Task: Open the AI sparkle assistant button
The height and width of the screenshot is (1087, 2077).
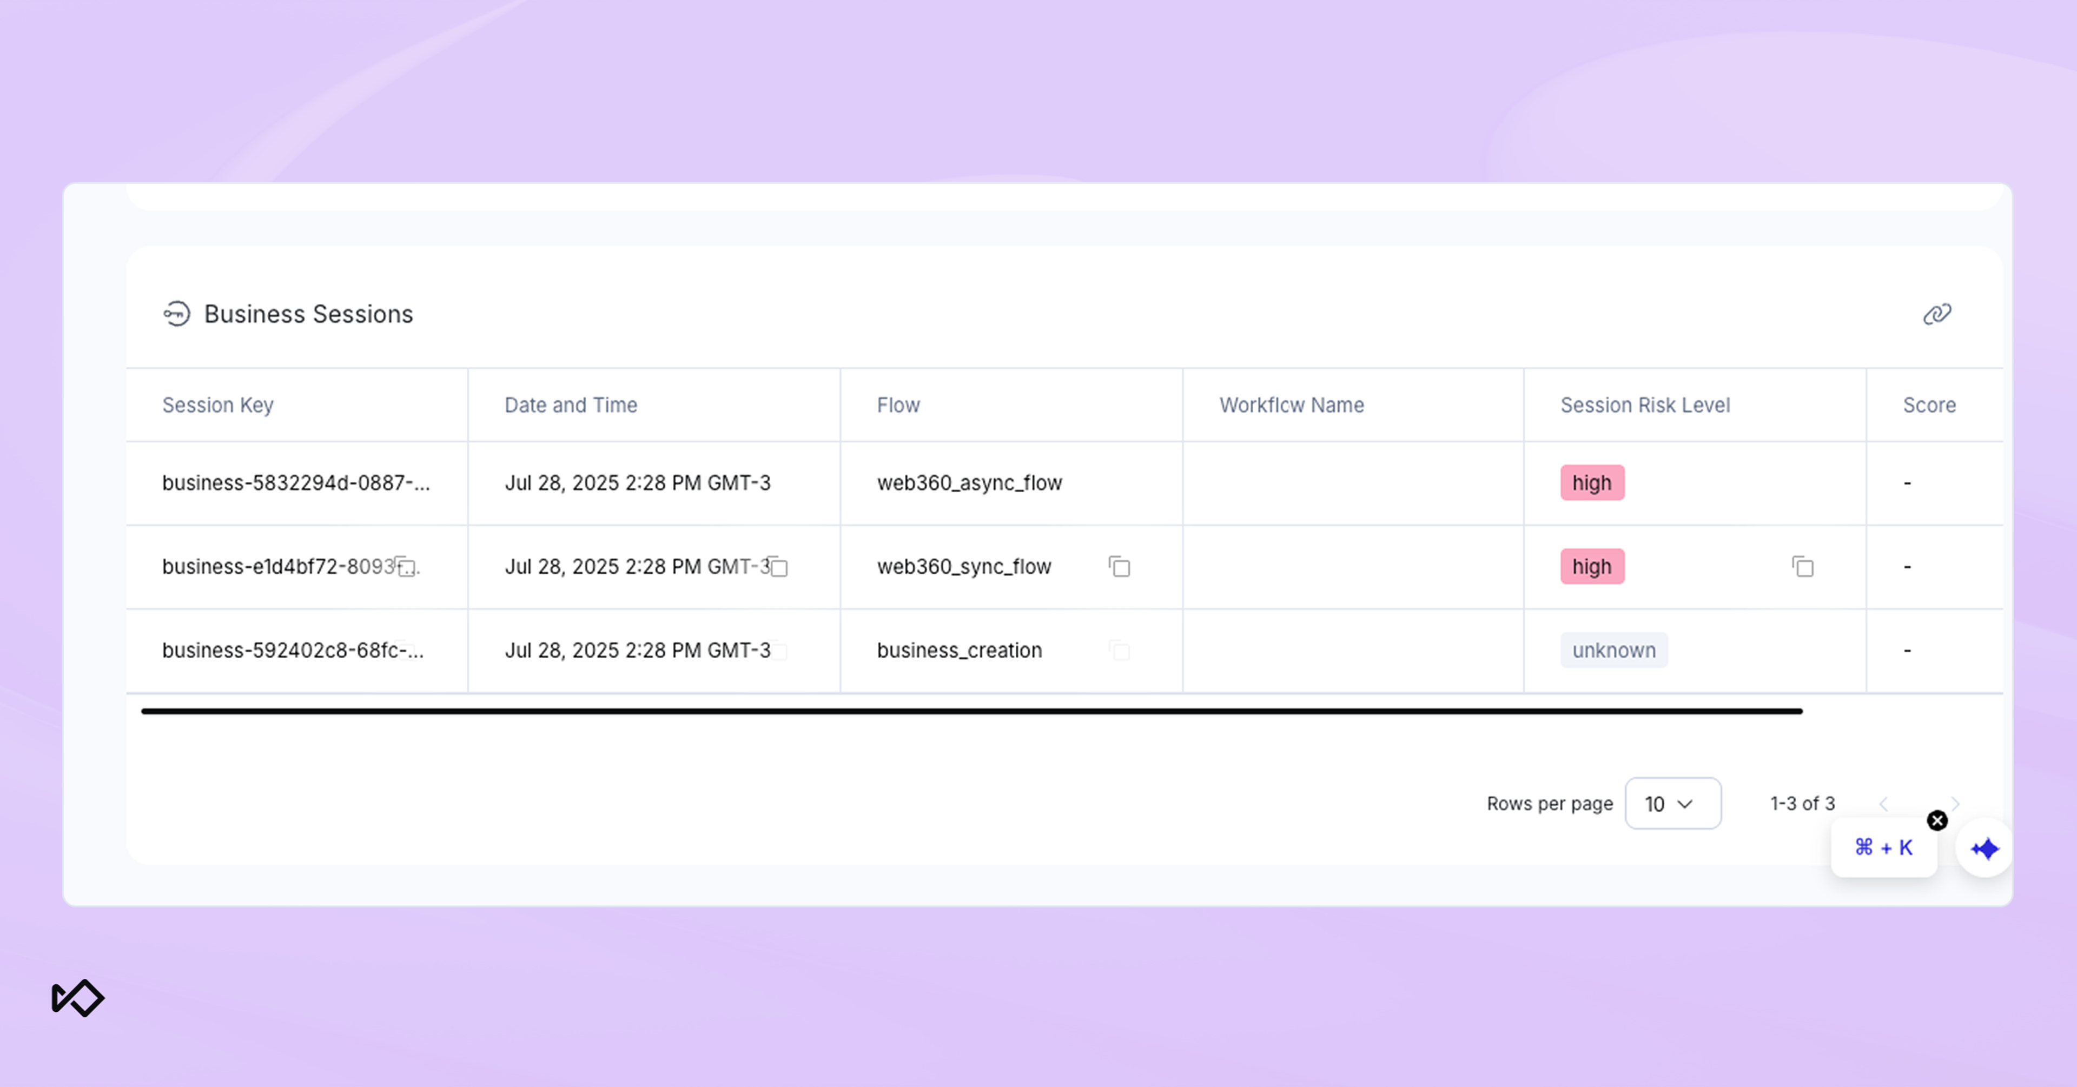Action: pyautogui.click(x=1985, y=849)
